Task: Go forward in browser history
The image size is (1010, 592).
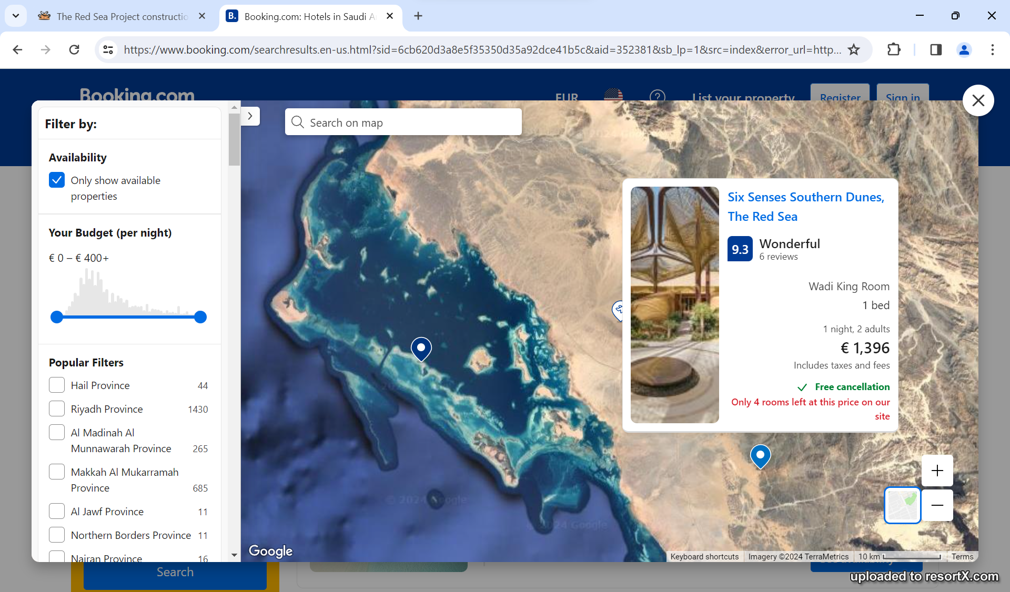Action: pyautogui.click(x=46, y=50)
